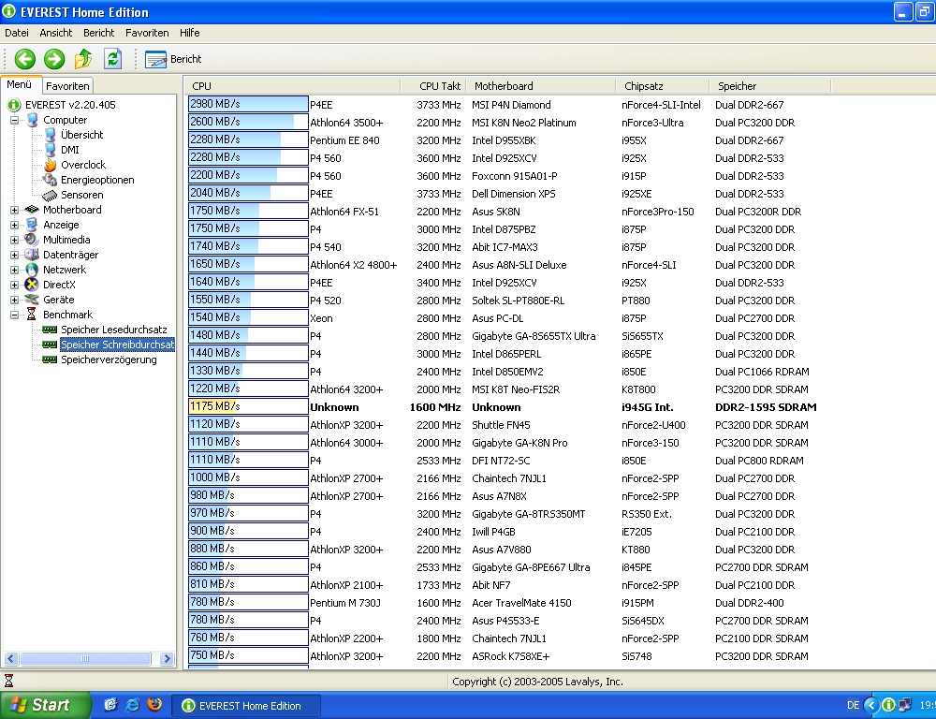Expand the Anzeige tree node
Screen dimensions: 936x719
pos(14,225)
